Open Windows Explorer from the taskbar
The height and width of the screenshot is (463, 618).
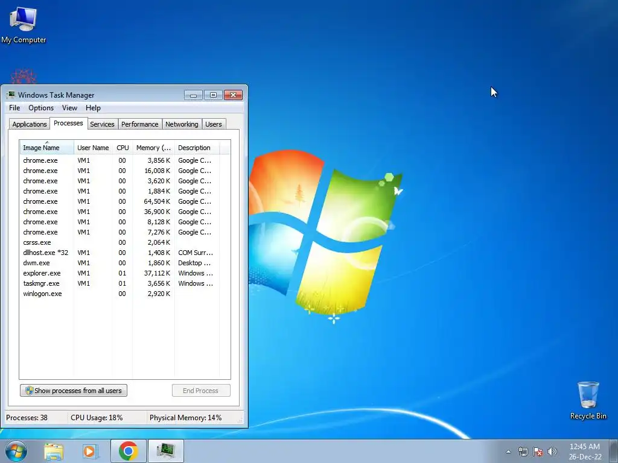pos(54,451)
